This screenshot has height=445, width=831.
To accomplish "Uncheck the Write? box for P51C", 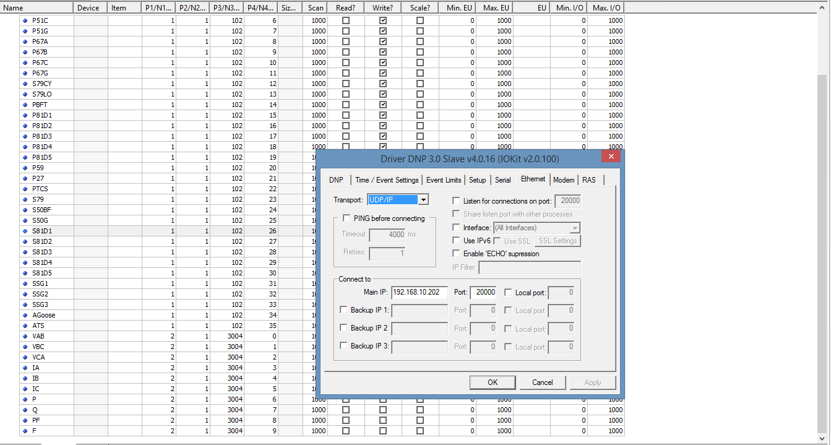I will (383, 20).
